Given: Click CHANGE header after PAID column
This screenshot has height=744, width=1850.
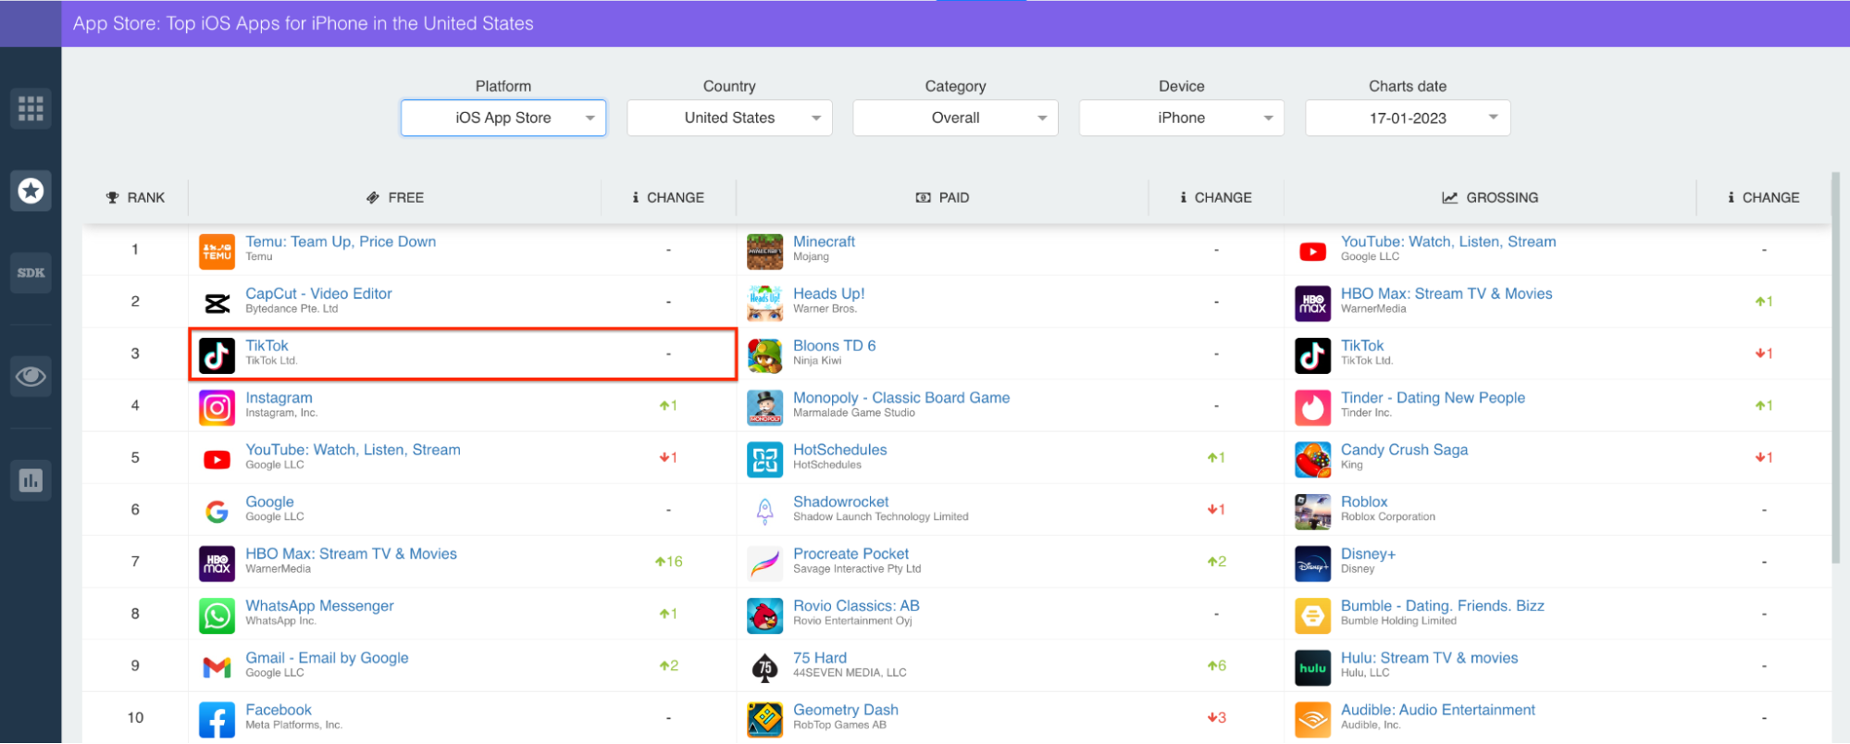Looking at the screenshot, I should click(1216, 197).
